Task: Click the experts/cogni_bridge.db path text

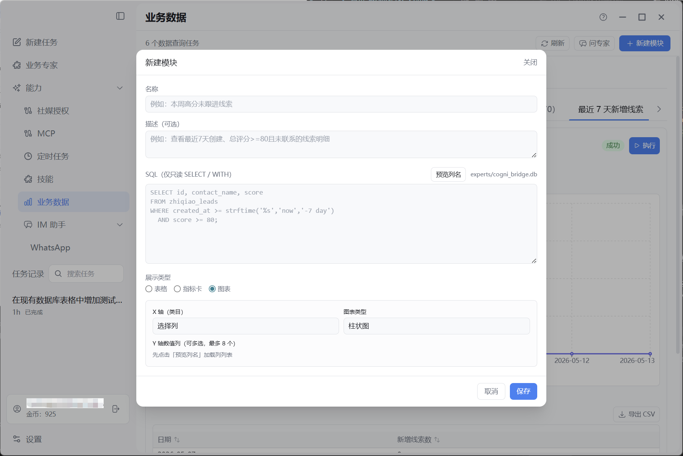Action: [503, 174]
